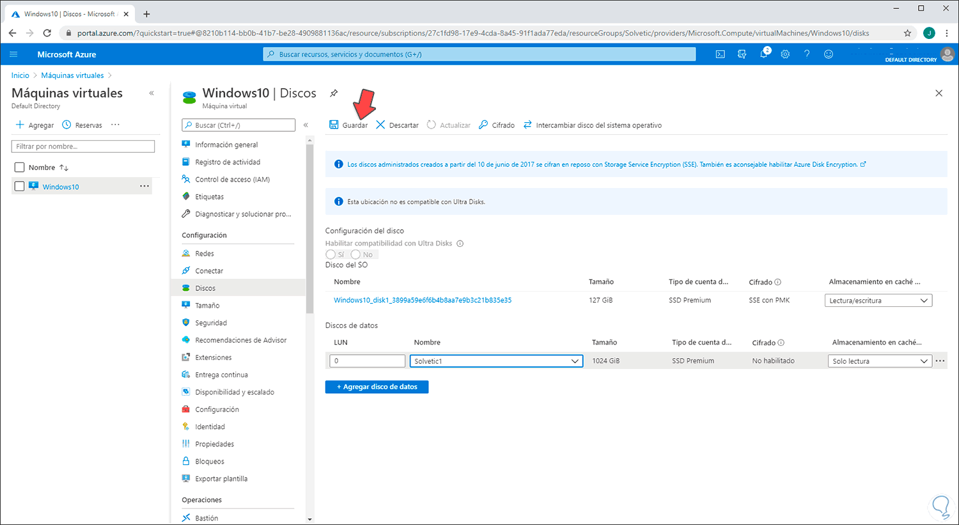This screenshot has height=525, width=959.
Task: Open data disk caching dropdown Solo lectura
Action: point(880,361)
